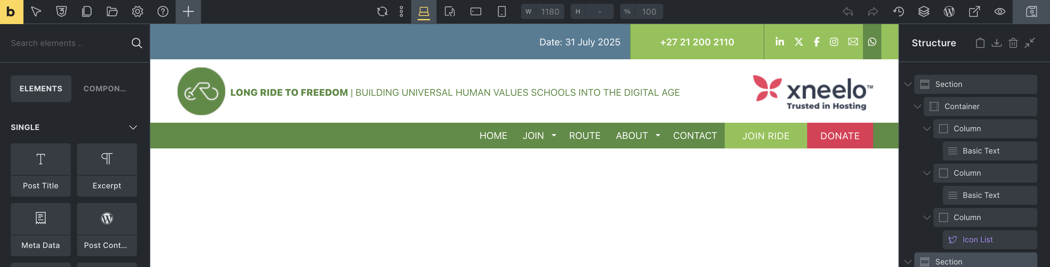This screenshot has height=267, width=1050.
Task: Switch to the COMPONENTS tab
Action: coord(105,89)
